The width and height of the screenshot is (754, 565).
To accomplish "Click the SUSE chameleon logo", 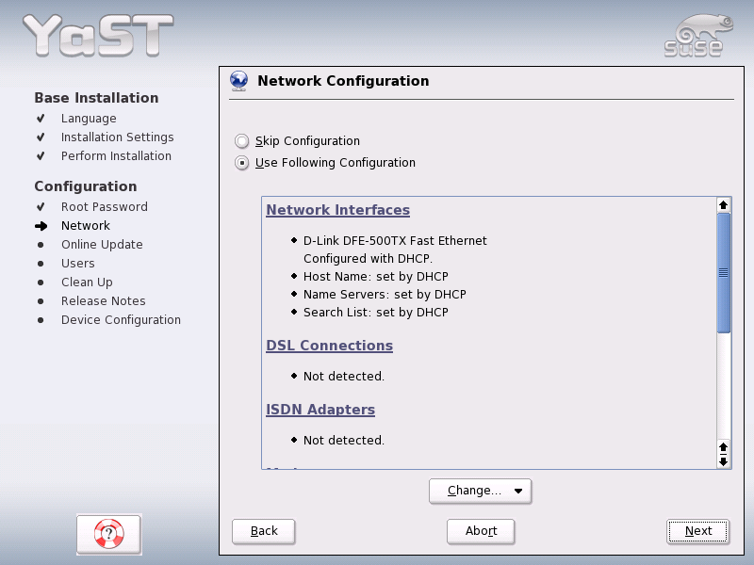I will click(698, 36).
